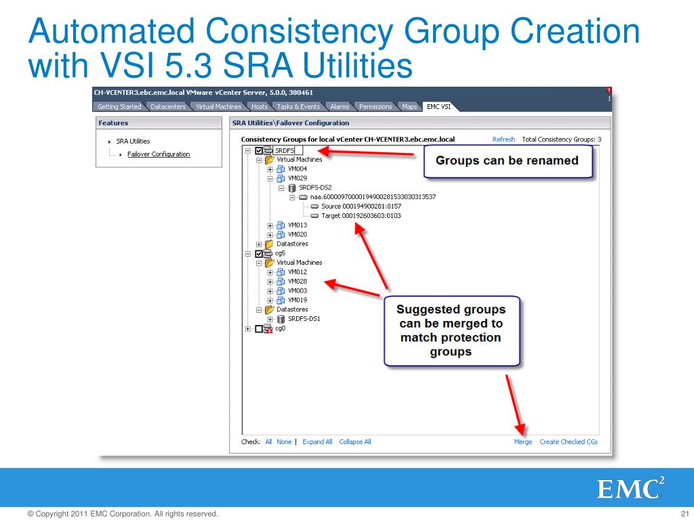Switch to the Datacenters tab
Viewport: 694px width, 520px height.
(168, 106)
